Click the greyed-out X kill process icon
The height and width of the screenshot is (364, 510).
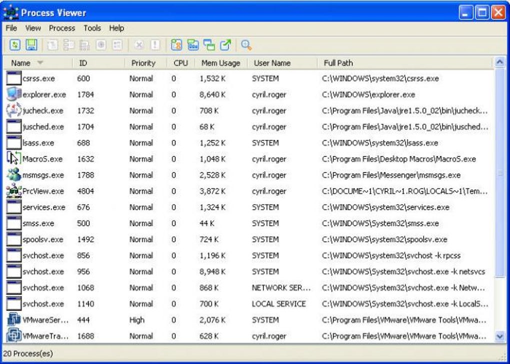[139, 45]
